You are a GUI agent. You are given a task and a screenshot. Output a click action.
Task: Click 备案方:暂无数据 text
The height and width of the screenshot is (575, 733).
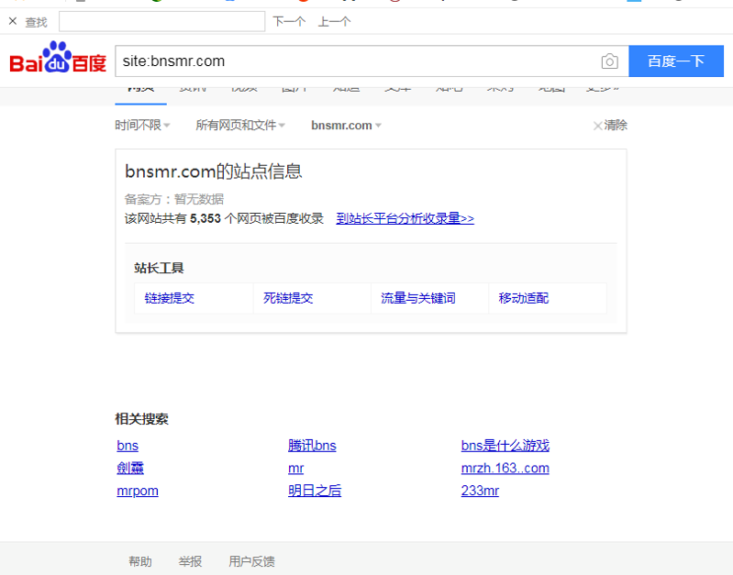click(174, 199)
